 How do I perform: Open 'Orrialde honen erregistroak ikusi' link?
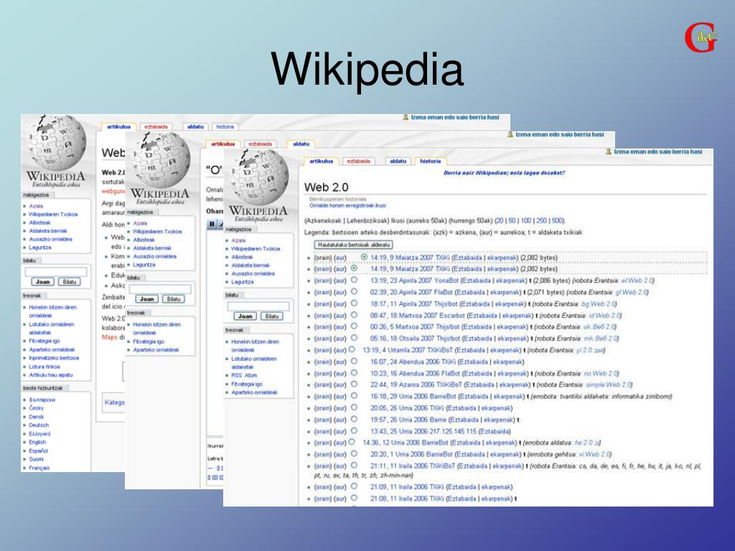[x=347, y=205]
